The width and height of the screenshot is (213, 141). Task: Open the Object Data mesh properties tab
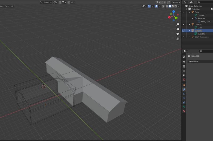pyautogui.click(x=184, y=107)
